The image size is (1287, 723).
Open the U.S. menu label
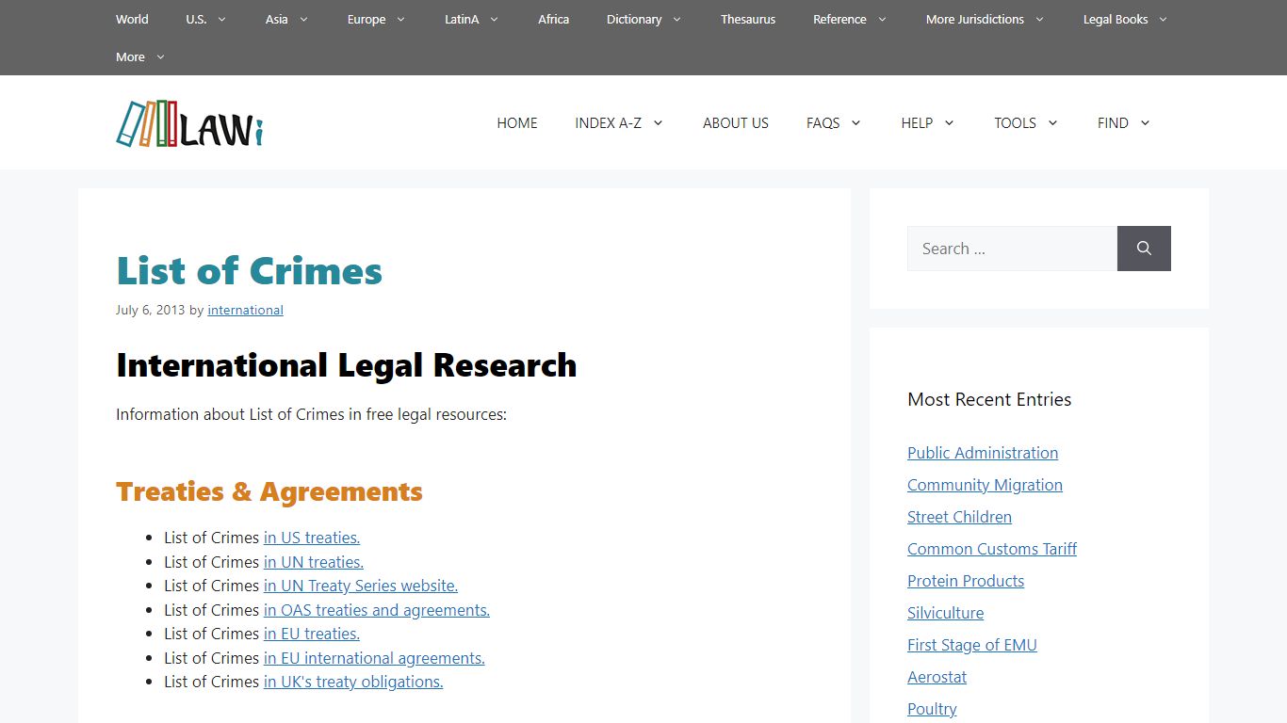[x=196, y=19]
